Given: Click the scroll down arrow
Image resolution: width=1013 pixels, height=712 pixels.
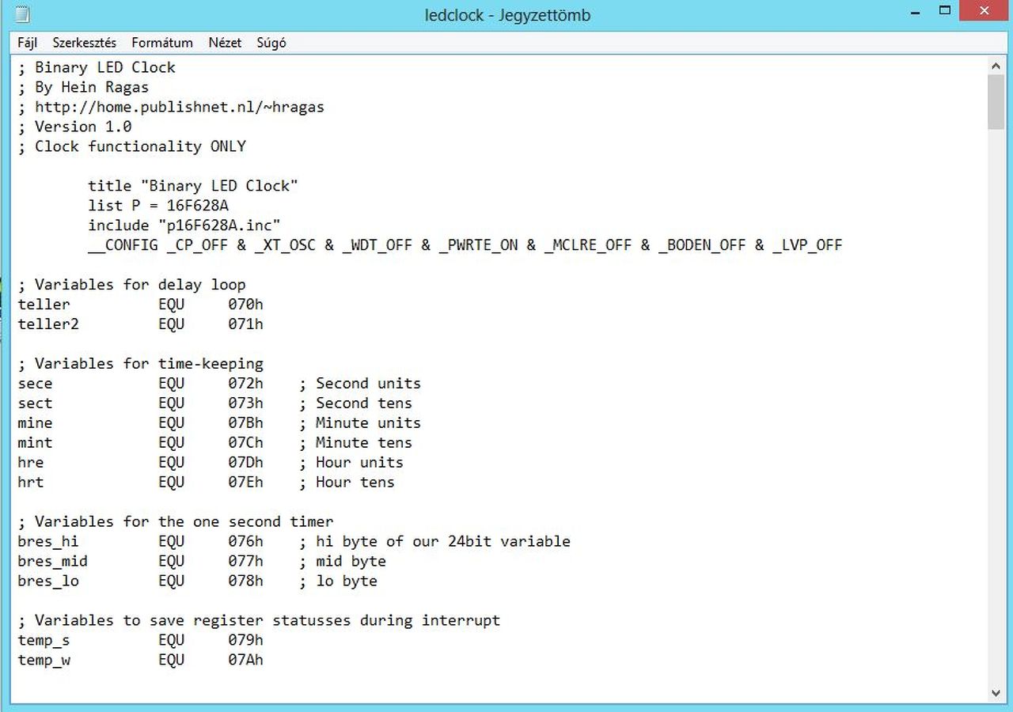Looking at the screenshot, I should [x=996, y=693].
